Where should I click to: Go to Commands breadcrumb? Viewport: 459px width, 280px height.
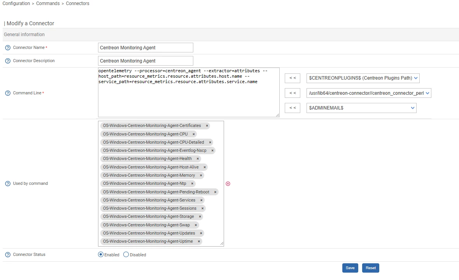coord(48,3)
